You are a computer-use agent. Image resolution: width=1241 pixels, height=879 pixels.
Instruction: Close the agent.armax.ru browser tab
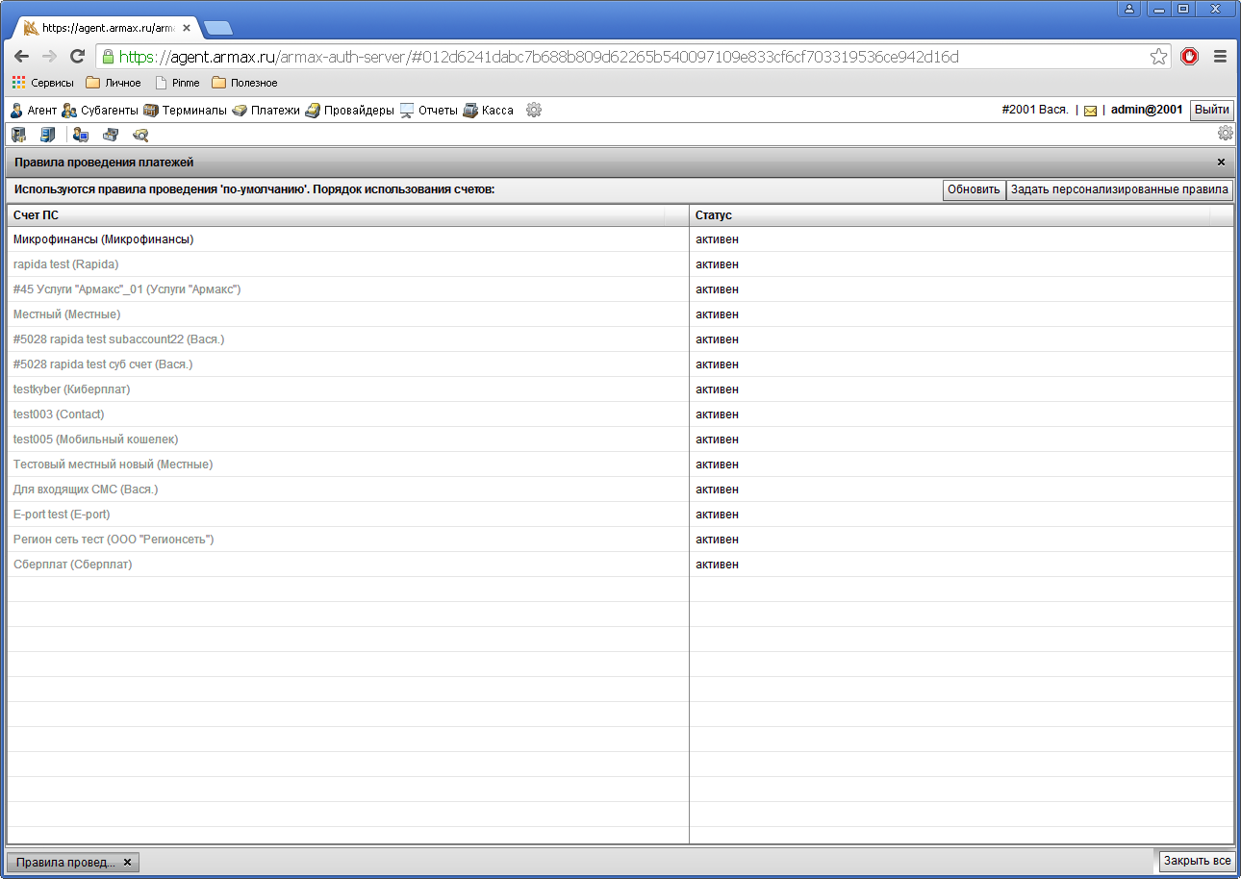click(187, 28)
